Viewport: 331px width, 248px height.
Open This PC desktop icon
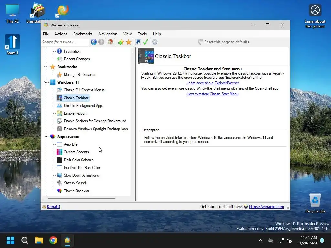click(13, 13)
